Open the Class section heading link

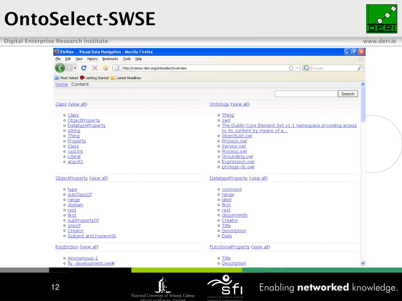61,104
